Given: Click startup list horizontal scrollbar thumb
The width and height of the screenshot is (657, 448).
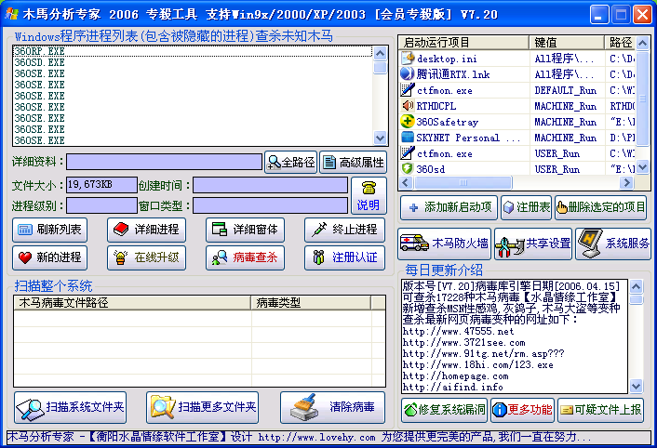Looking at the screenshot, I should tap(463, 182).
